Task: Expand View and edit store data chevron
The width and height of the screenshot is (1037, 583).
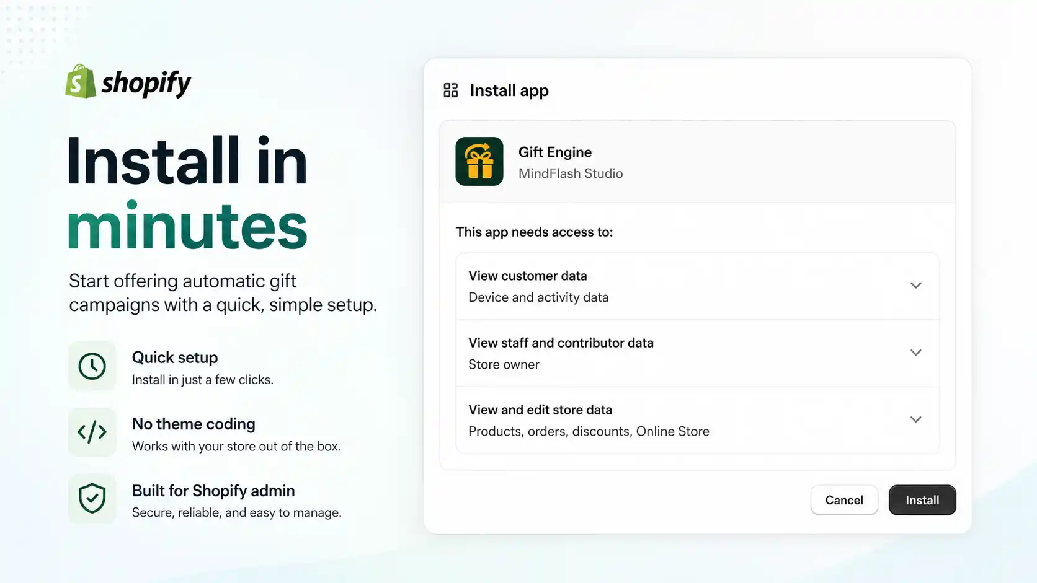Action: (915, 419)
